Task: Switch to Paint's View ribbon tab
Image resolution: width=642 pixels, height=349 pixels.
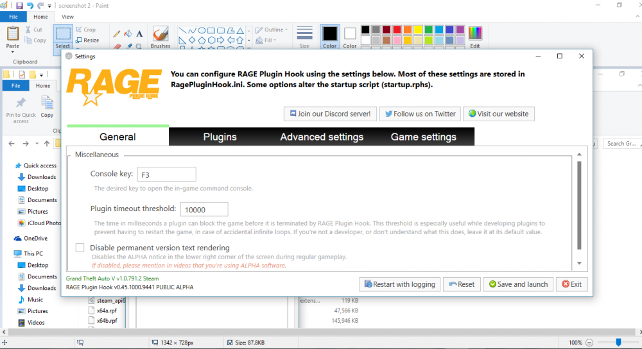Action: (67, 17)
